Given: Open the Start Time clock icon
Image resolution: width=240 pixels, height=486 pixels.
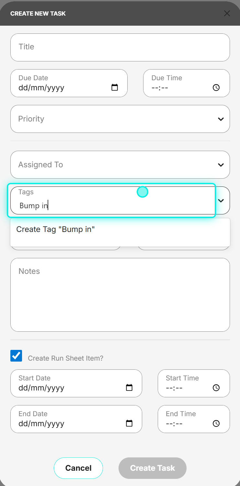Looking at the screenshot, I should click(x=216, y=388).
